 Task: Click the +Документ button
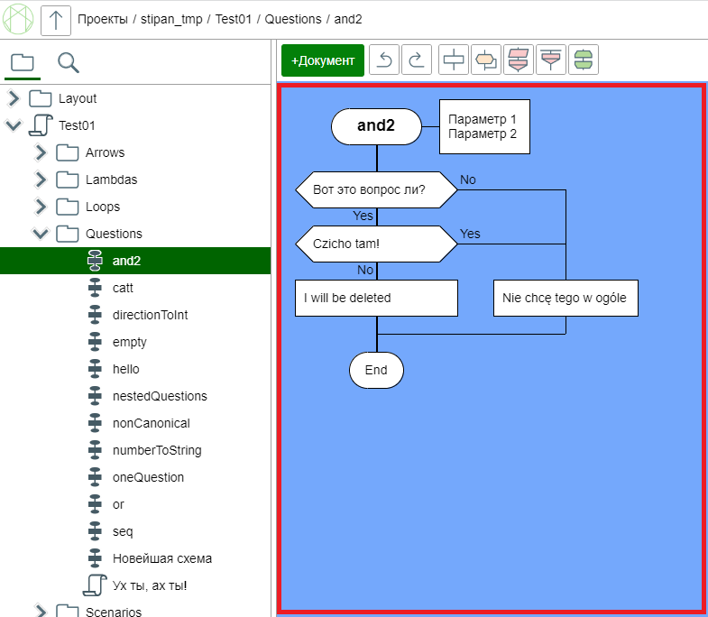point(323,60)
